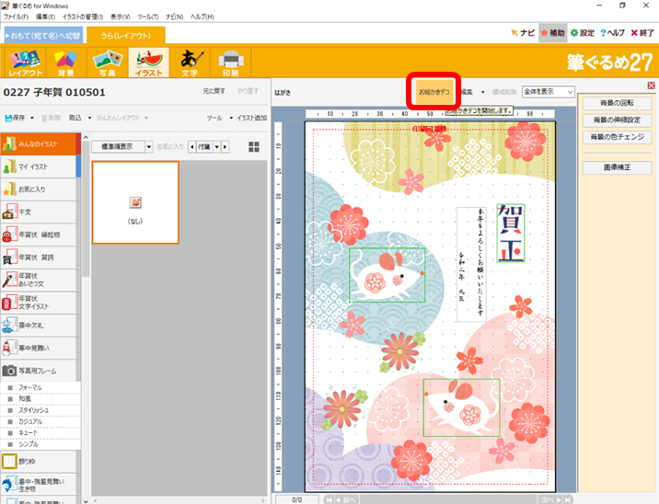The image size is (659, 504).
Task: Select the みんなのイラスト category
Action: [40, 144]
